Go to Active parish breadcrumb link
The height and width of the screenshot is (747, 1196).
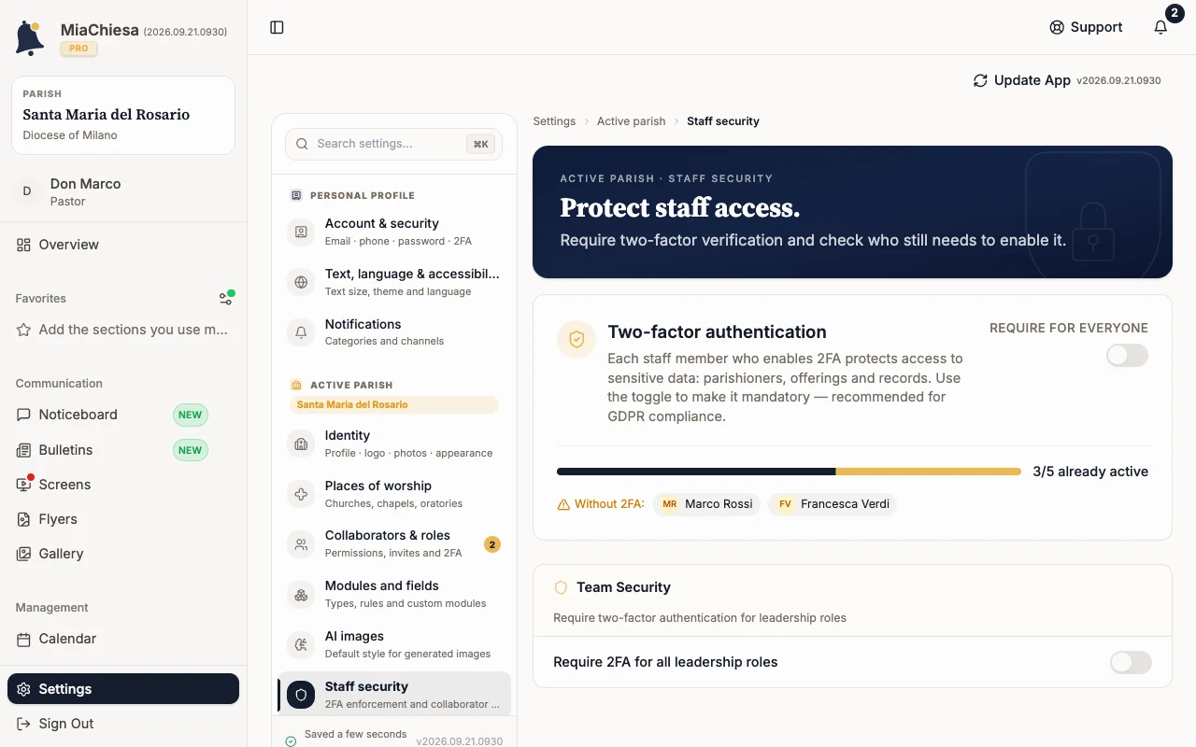(x=631, y=121)
